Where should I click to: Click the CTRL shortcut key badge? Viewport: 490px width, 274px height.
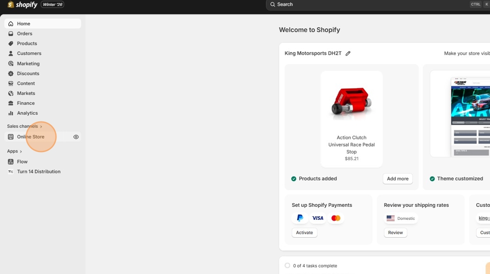(x=475, y=4)
